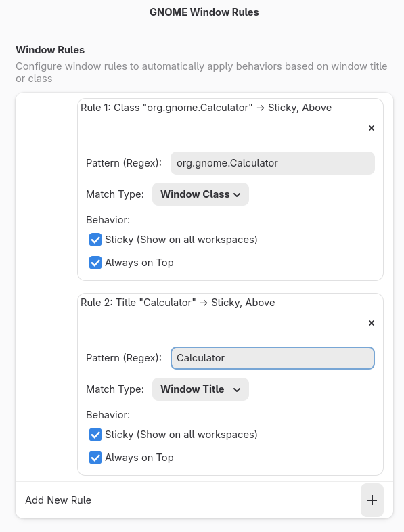Viewport: 404px width, 532px height.
Task: Click the chevron arrow on Window Class
Action: (x=237, y=195)
